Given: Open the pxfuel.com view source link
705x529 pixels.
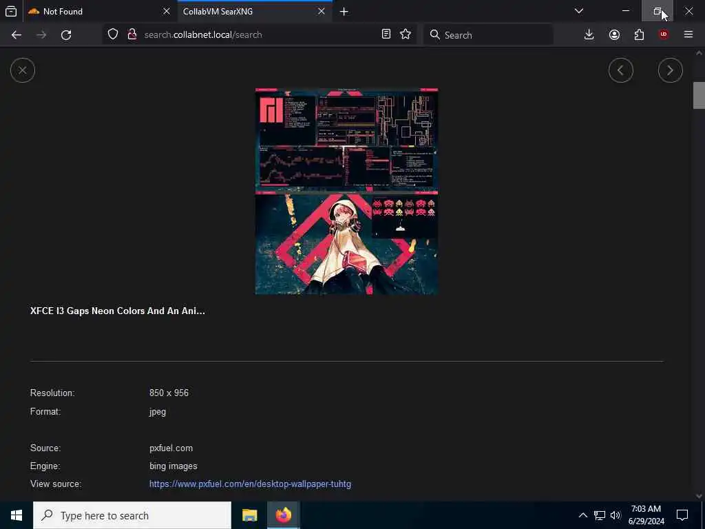Looking at the screenshot, I should (250, 484).
